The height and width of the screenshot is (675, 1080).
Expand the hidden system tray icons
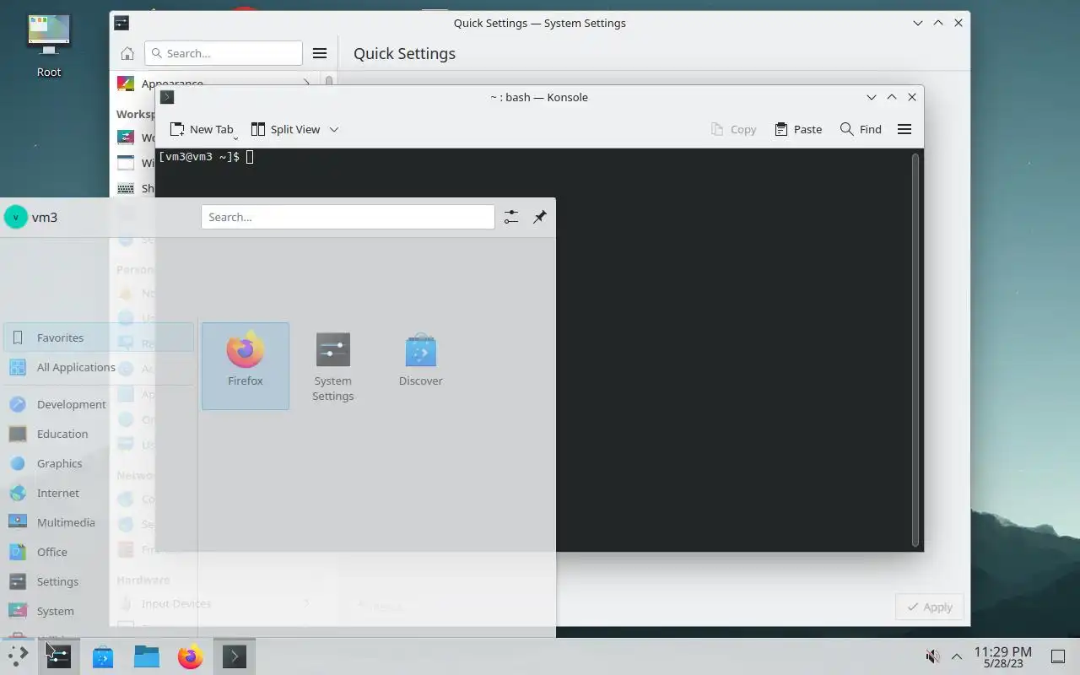(x=957, y=656)
